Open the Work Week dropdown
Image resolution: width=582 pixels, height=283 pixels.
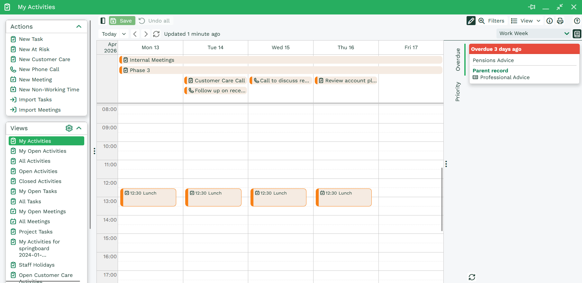pos(533,33)
